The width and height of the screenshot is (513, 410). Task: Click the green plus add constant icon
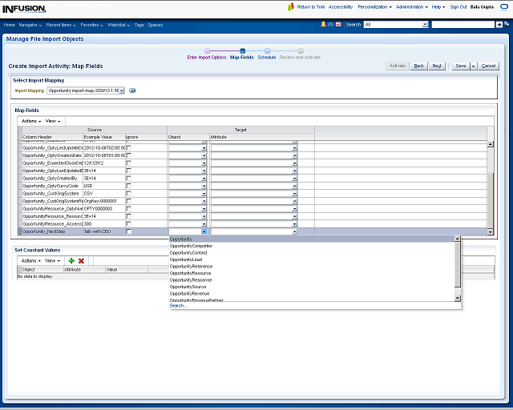(x=71, y=260)
